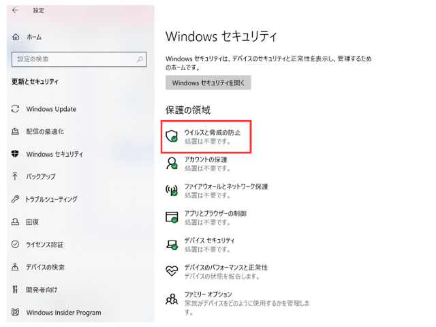
Task: Select ライセンス認証 in the sidebar
Action: [45, 245]
